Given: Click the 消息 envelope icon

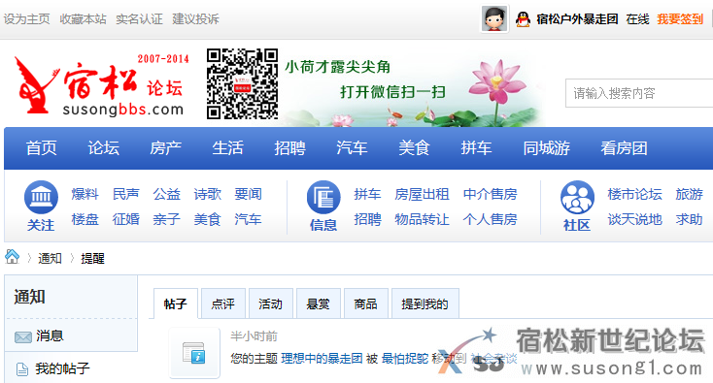Looking at the screenshot, I should coord(22,337).
